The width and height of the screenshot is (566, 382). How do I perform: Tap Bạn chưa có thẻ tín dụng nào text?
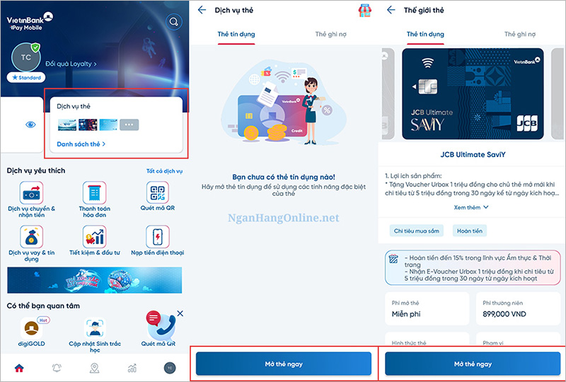click(284, 177)
